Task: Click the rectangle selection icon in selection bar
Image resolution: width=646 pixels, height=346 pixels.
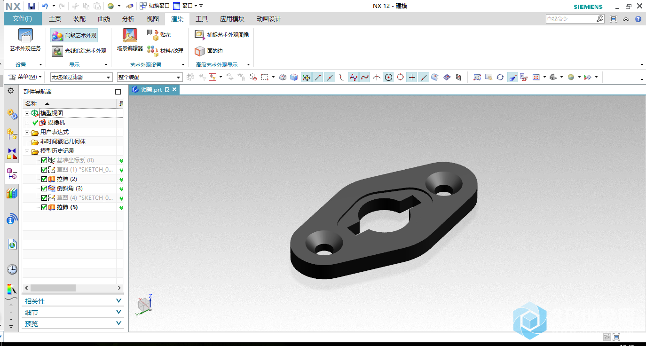Action: click(265, 77)
